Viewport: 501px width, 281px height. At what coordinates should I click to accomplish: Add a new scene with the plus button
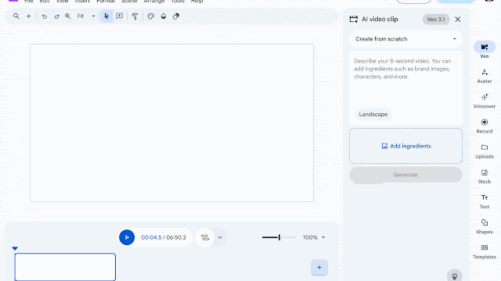319,267
